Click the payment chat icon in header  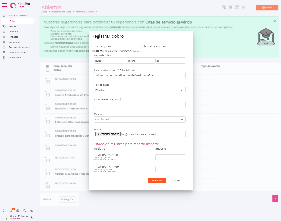224,7
